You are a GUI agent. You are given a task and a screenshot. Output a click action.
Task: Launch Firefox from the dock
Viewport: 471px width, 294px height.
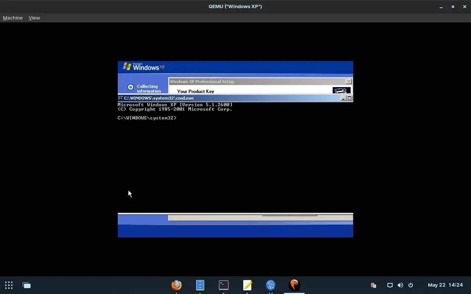point(177,285)
